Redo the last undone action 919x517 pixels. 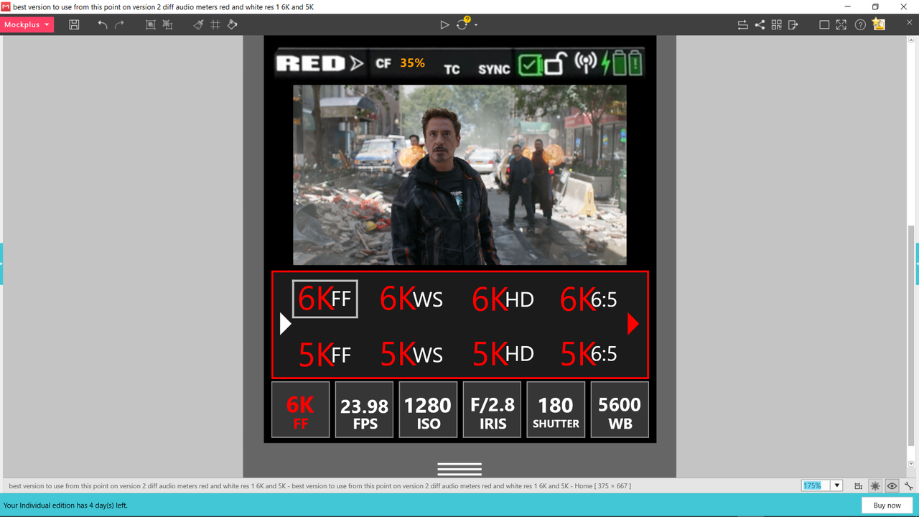pos(119,24)
